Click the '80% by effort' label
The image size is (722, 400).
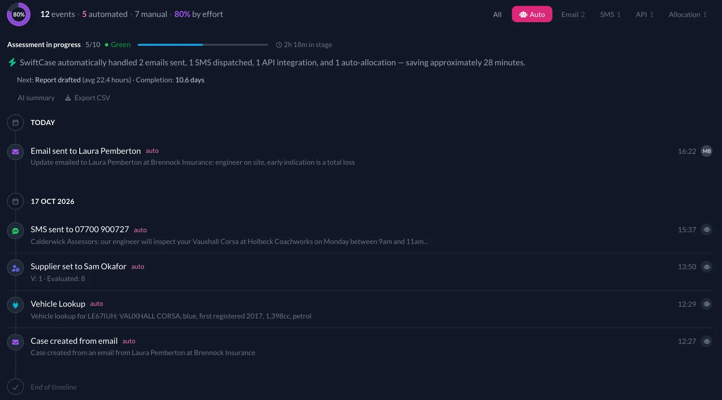(x=199, y=14)
